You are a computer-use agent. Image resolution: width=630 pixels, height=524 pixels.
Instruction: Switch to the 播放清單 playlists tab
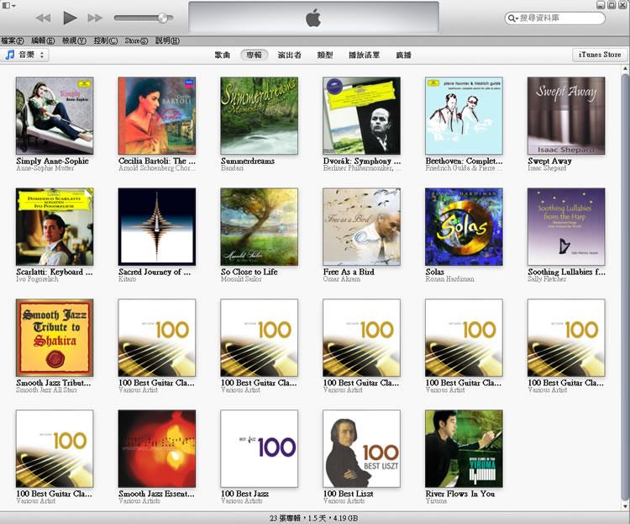coord(364,56)
